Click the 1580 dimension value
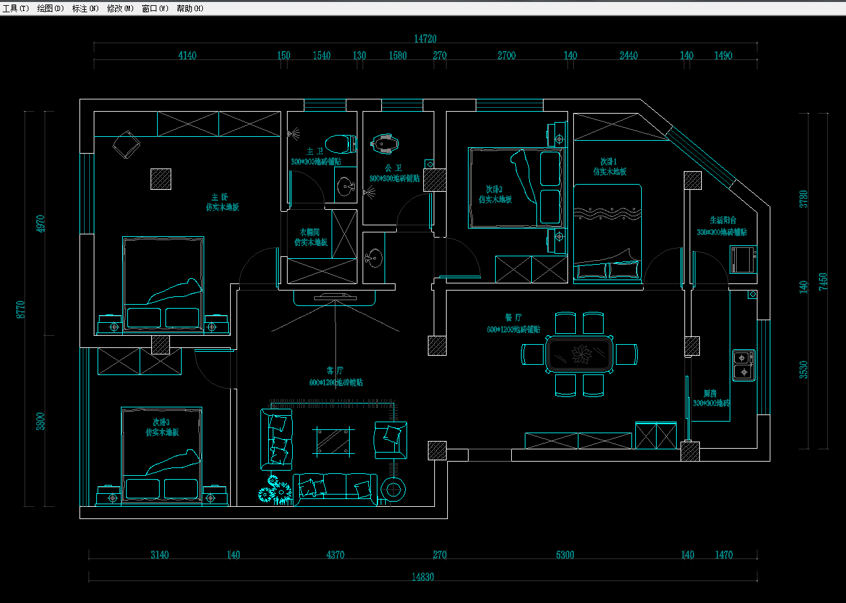Screen dimensions: 846x603 pyautogui.click(x=398, y=56)
